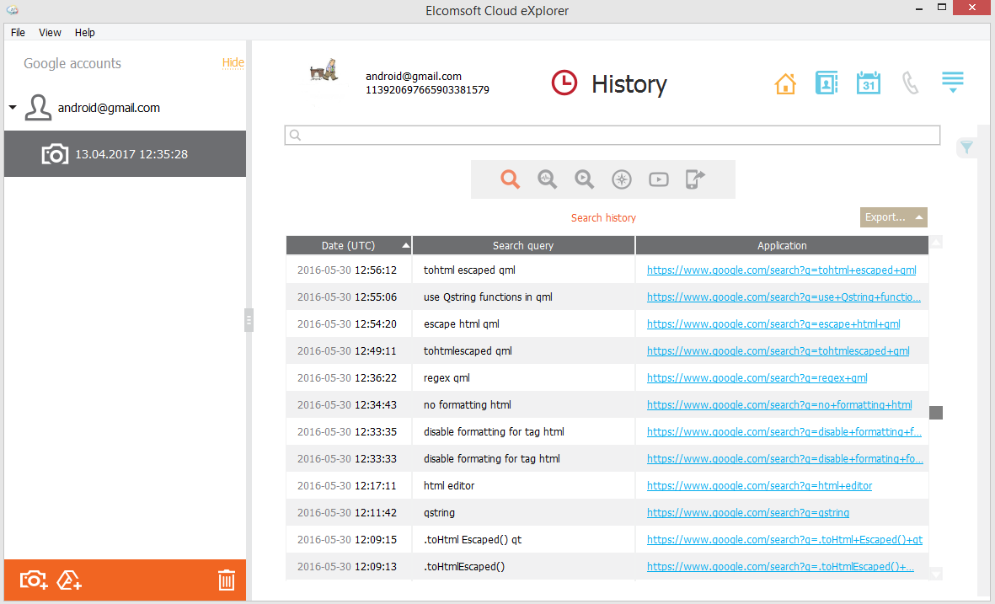The height and width of the screenshot is (604, 995).
Task: Add a new snapshot with camera-plus icon
Action: 34,580
